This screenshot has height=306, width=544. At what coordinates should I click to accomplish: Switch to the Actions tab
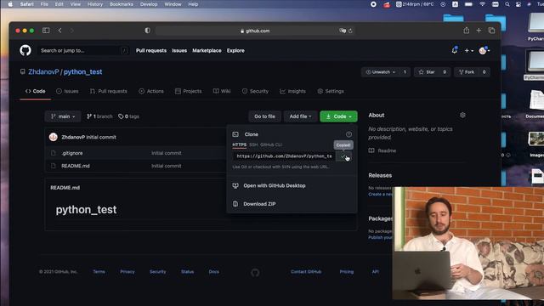click(151, 91)
